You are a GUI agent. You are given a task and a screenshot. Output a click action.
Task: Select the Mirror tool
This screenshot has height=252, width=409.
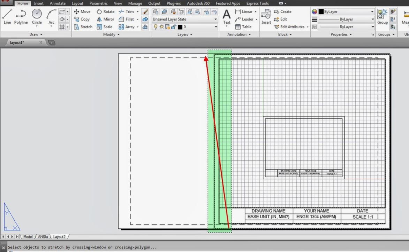click(105, 19)
